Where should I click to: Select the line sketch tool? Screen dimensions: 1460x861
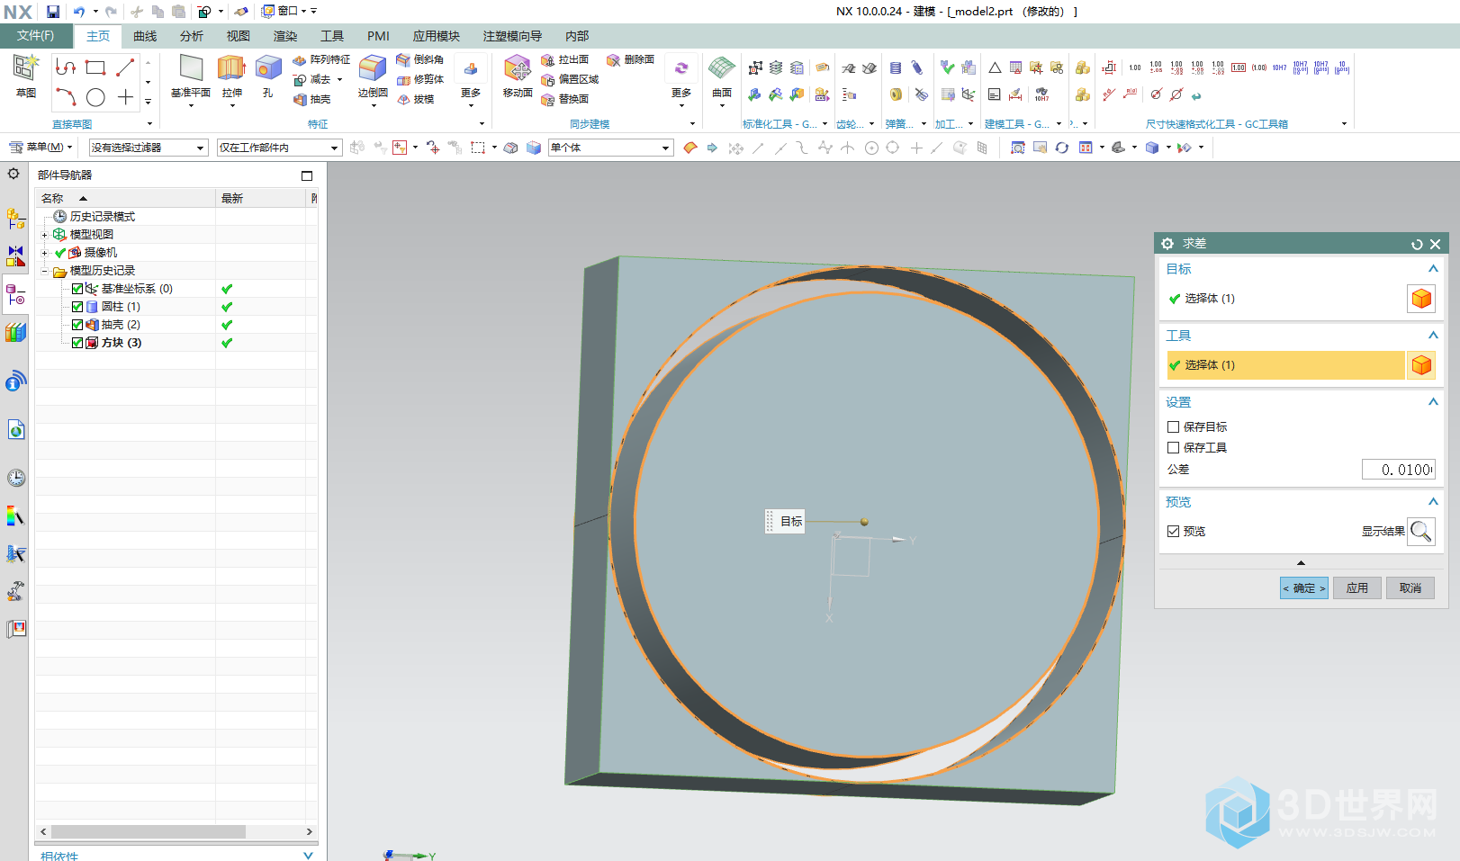[x=125, y=67]
